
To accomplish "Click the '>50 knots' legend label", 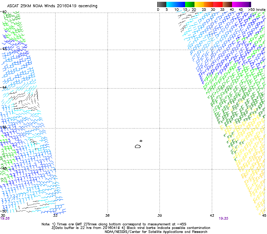I will [x=257, y=10].
